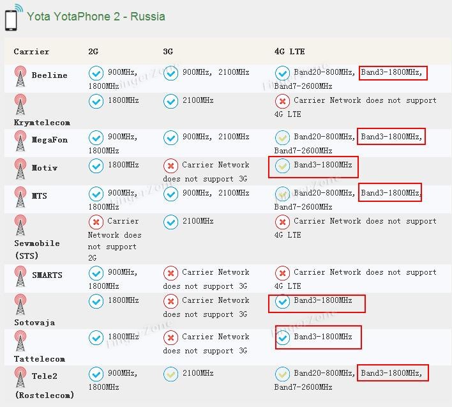Click 1800MHz in the Sotovaja 2G cell
This screenshot has width=452, height=407.
coord(123,300)
